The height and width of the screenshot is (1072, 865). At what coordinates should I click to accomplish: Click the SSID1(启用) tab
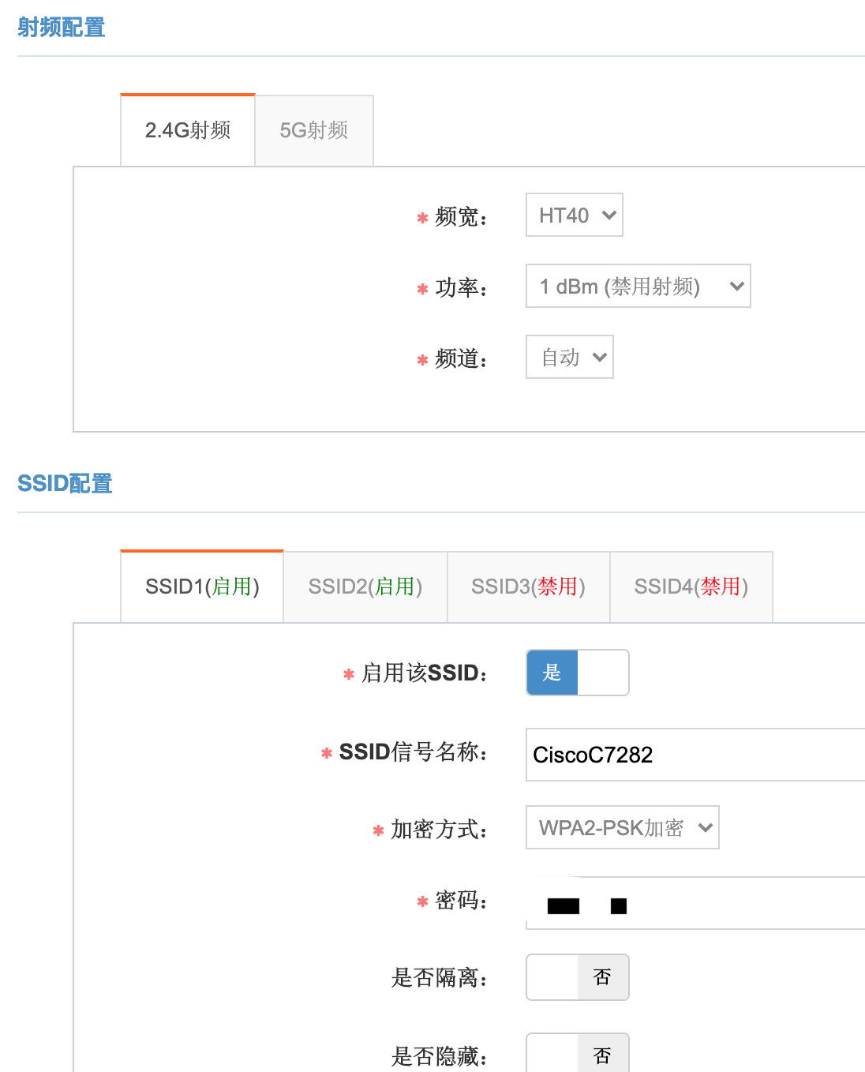click(x=200, y=587)
